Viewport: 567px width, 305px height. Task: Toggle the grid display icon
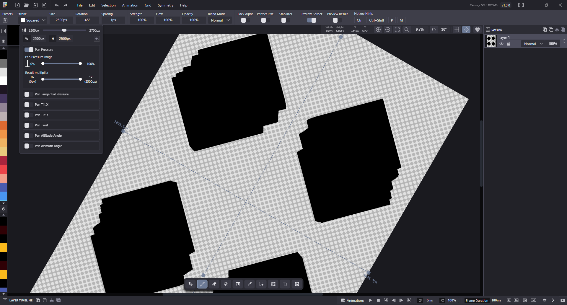[x=457, y=30]
